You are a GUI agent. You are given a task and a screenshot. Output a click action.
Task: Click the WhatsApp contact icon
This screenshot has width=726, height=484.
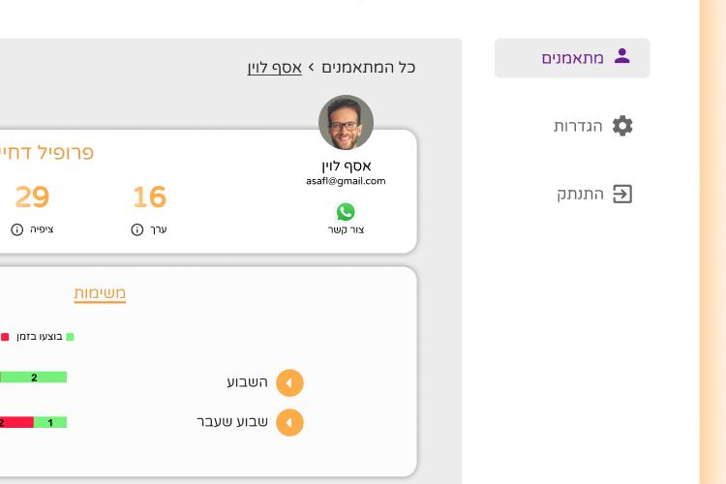point(346,212)
